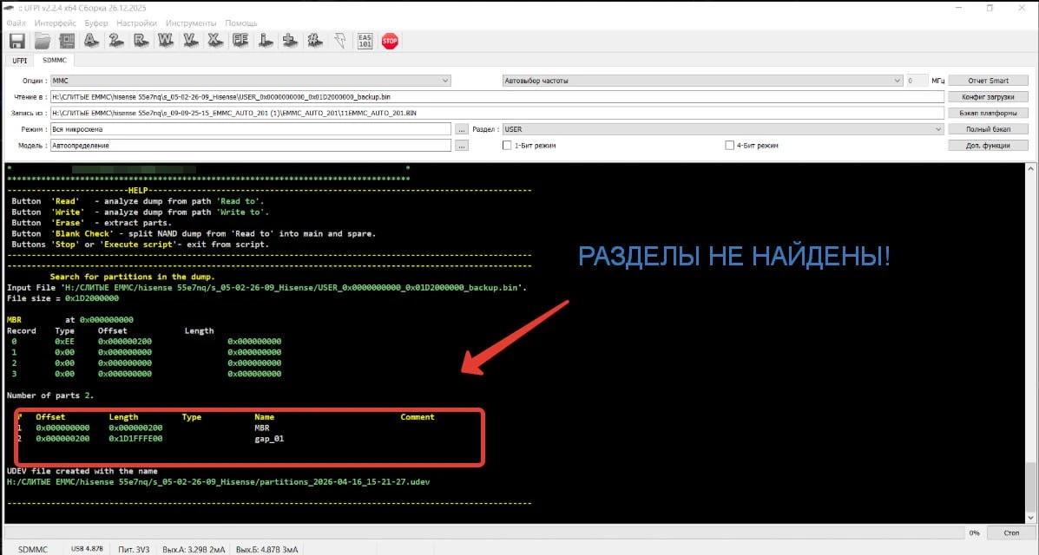Expand the Опции MMC dropdown
Screen dimensions: 1039x555
(x=251, y=81)
